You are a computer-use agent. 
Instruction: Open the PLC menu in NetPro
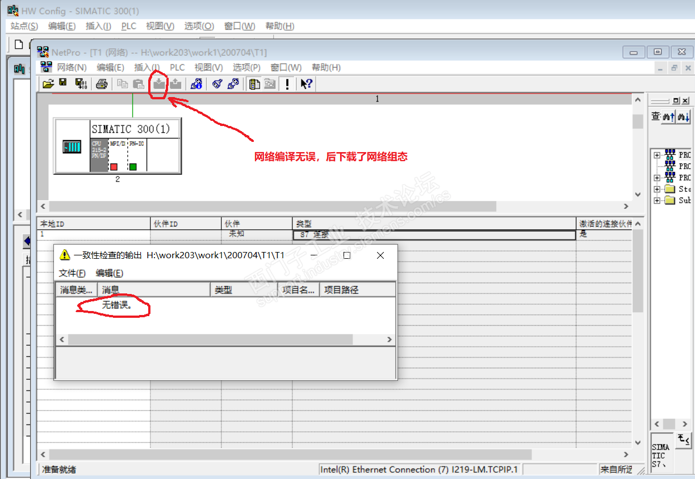[177, 68]
